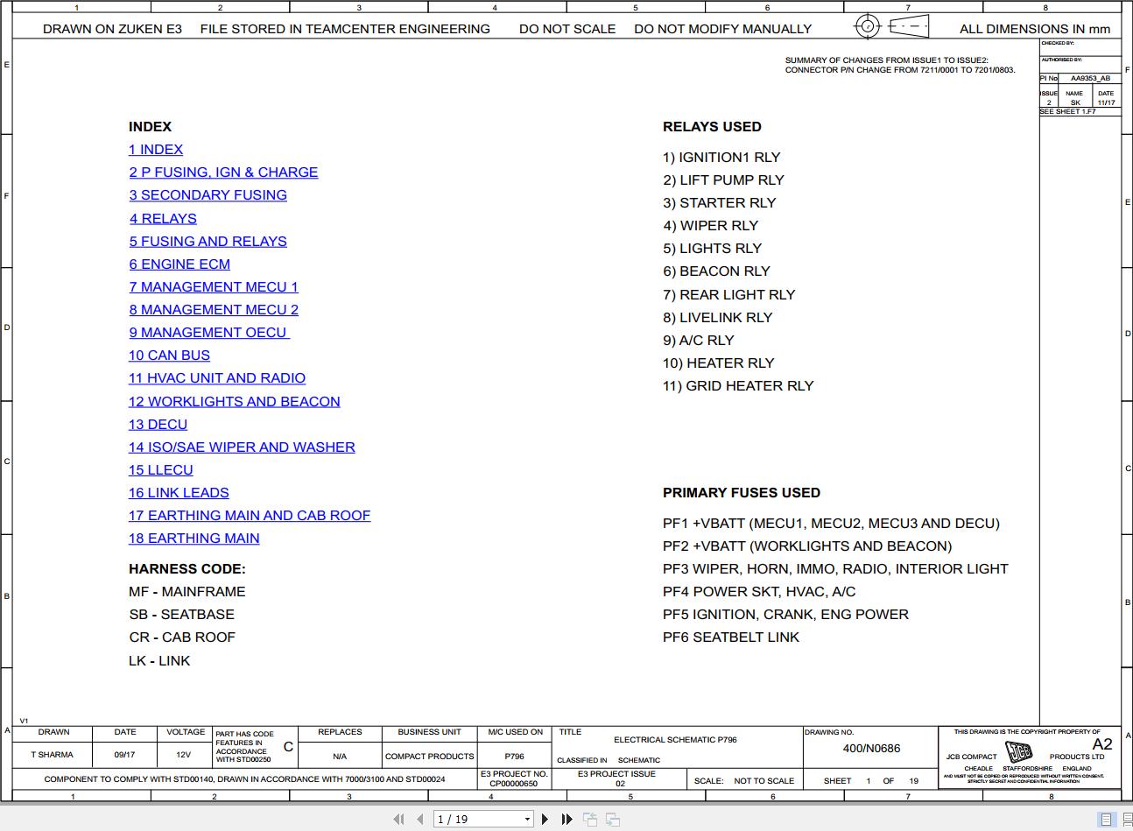The height and width of the screenshot is (831, 1133).
Task: Select the '4) WIPER RLY' entry
Action: point(710,226)
